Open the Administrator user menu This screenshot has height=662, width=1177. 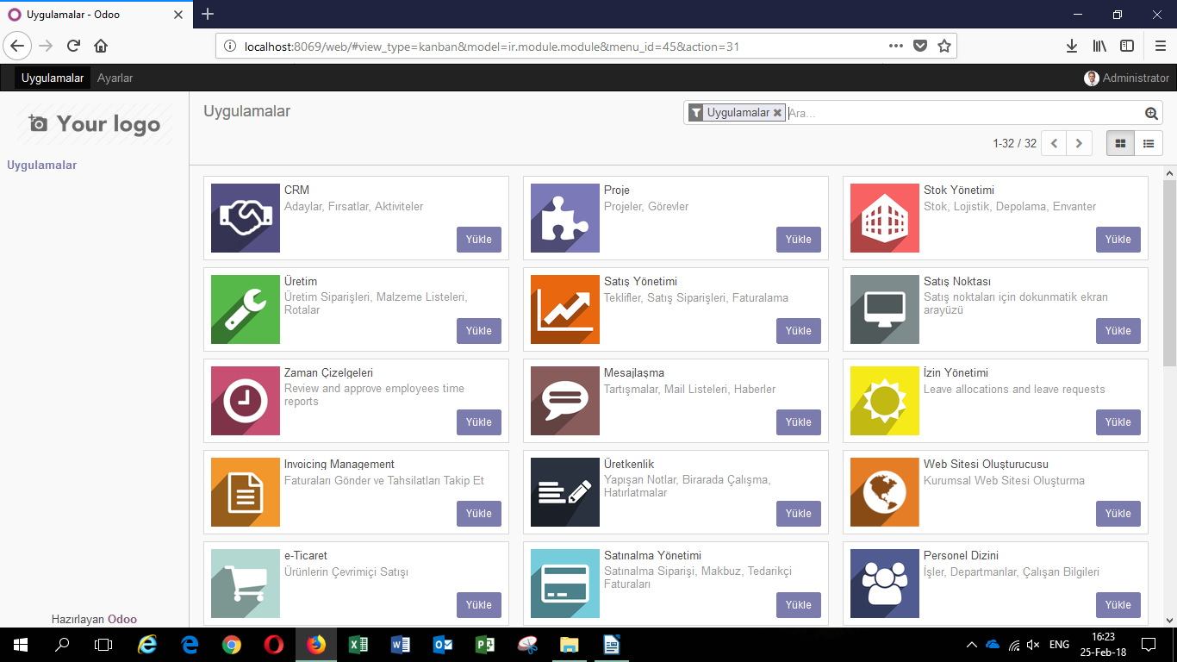1127,78
